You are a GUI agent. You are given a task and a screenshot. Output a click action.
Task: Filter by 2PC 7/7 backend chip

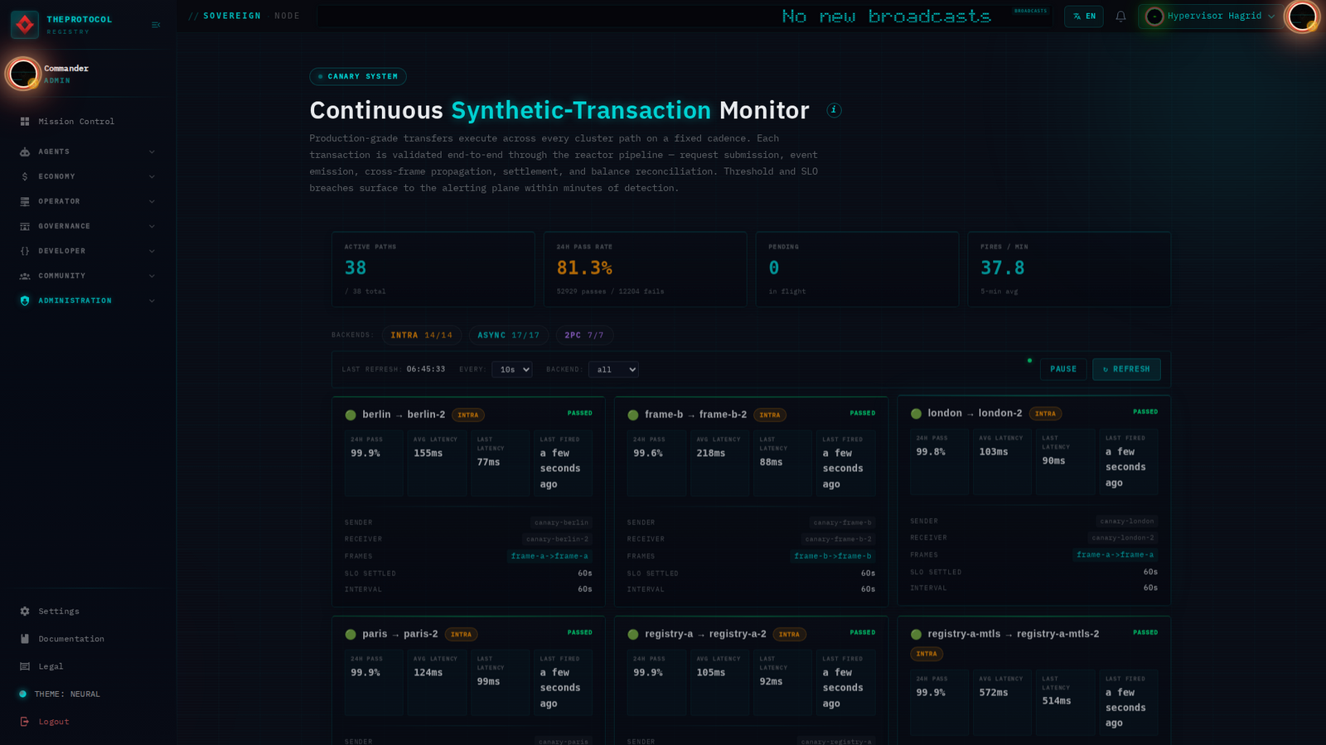[x=584, y=335]
